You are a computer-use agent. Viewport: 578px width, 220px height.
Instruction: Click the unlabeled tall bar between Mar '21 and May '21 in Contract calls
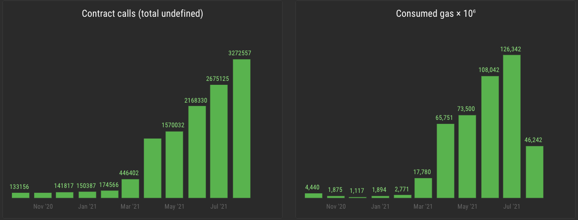(x=152, y=168)
